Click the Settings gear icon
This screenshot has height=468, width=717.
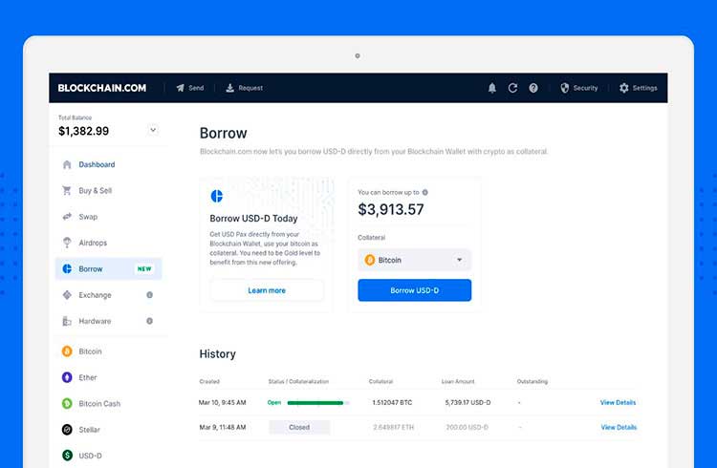[x=623, y=88]
